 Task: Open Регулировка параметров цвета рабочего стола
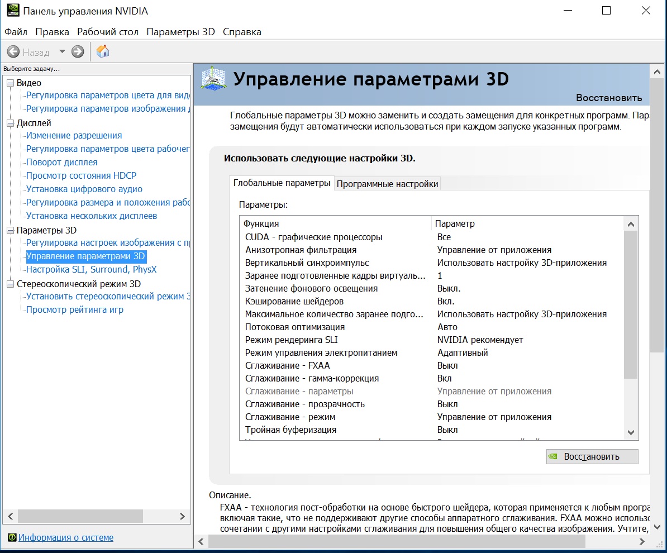(x=108, y=149)
